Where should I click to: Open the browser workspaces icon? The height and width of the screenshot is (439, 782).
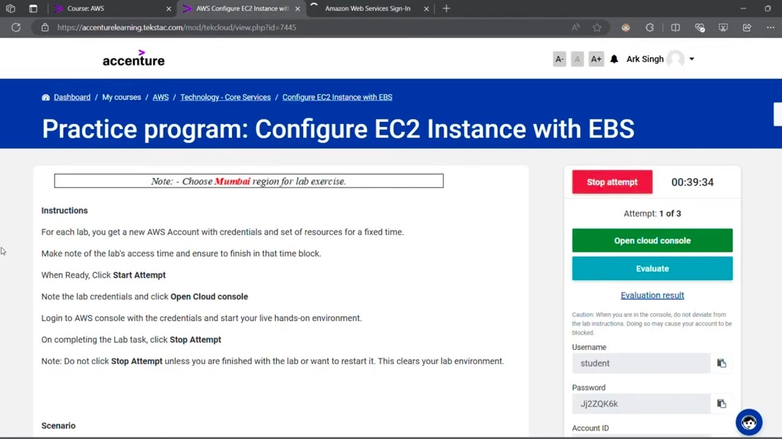(x=10, y=9)
